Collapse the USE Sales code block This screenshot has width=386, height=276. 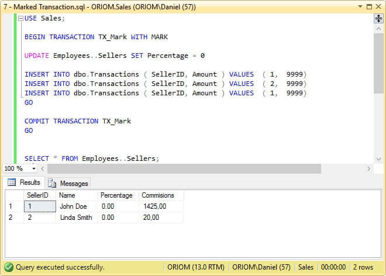coord(21,18)
